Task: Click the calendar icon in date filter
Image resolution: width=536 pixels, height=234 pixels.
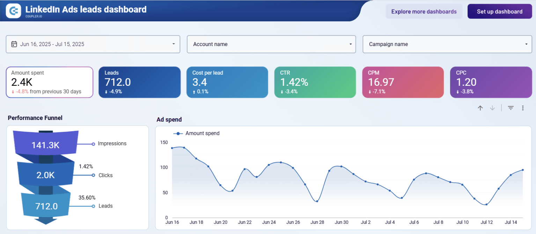Action: coord(14,44)
